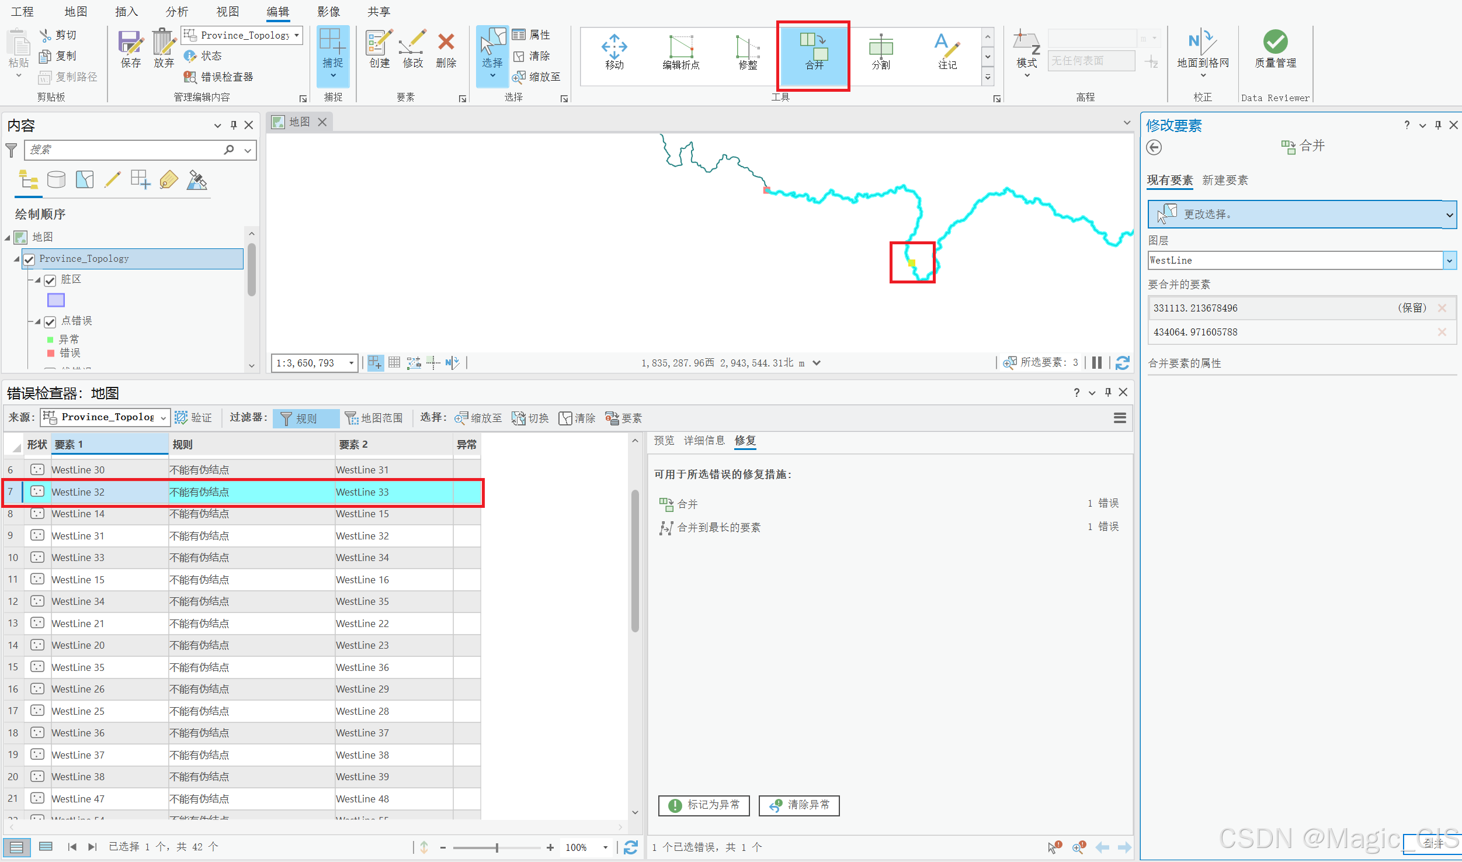The height and width of the screenshot is (862, 1462).
Task: Click the 删除 (Delete) red X icon
Action: click(x=446, y=42)
